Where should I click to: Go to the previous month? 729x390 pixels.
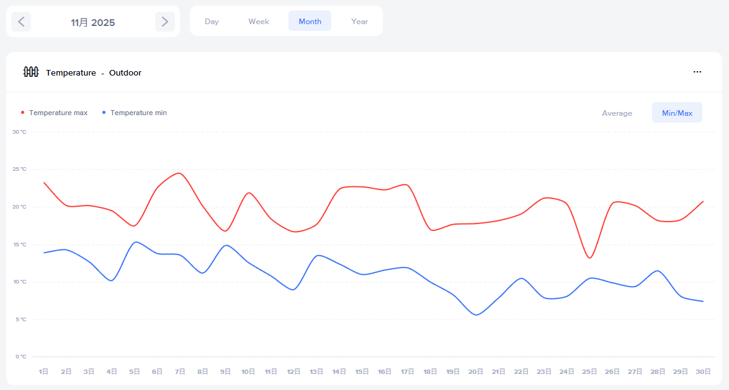21,22
